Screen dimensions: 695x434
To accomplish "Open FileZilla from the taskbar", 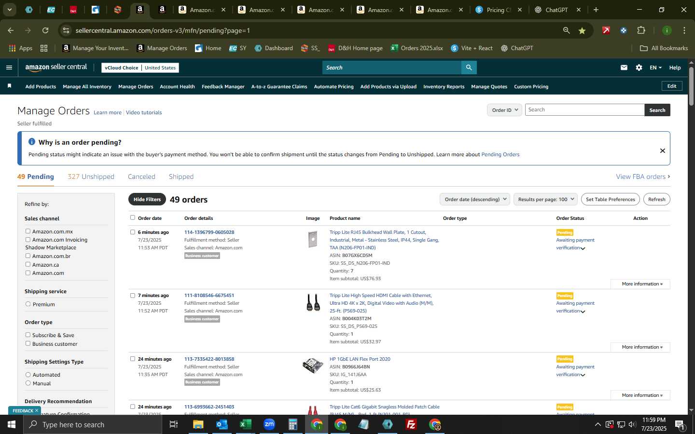I will [411, 424].
